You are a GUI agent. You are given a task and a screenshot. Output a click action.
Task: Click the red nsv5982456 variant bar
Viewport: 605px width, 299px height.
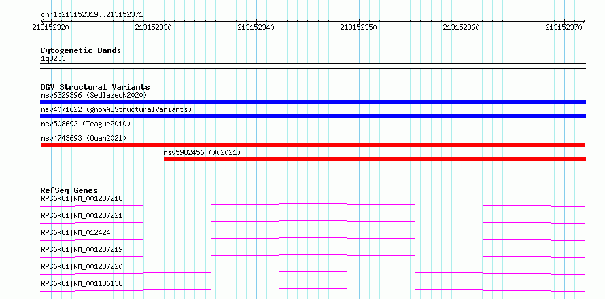pos(375,159)
